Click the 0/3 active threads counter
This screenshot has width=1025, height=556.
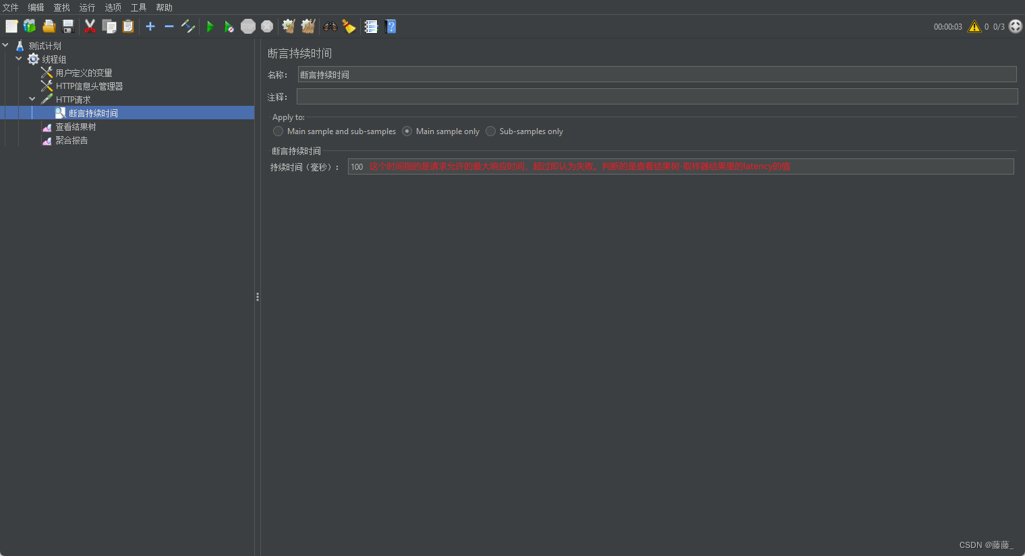click(999, 27)
